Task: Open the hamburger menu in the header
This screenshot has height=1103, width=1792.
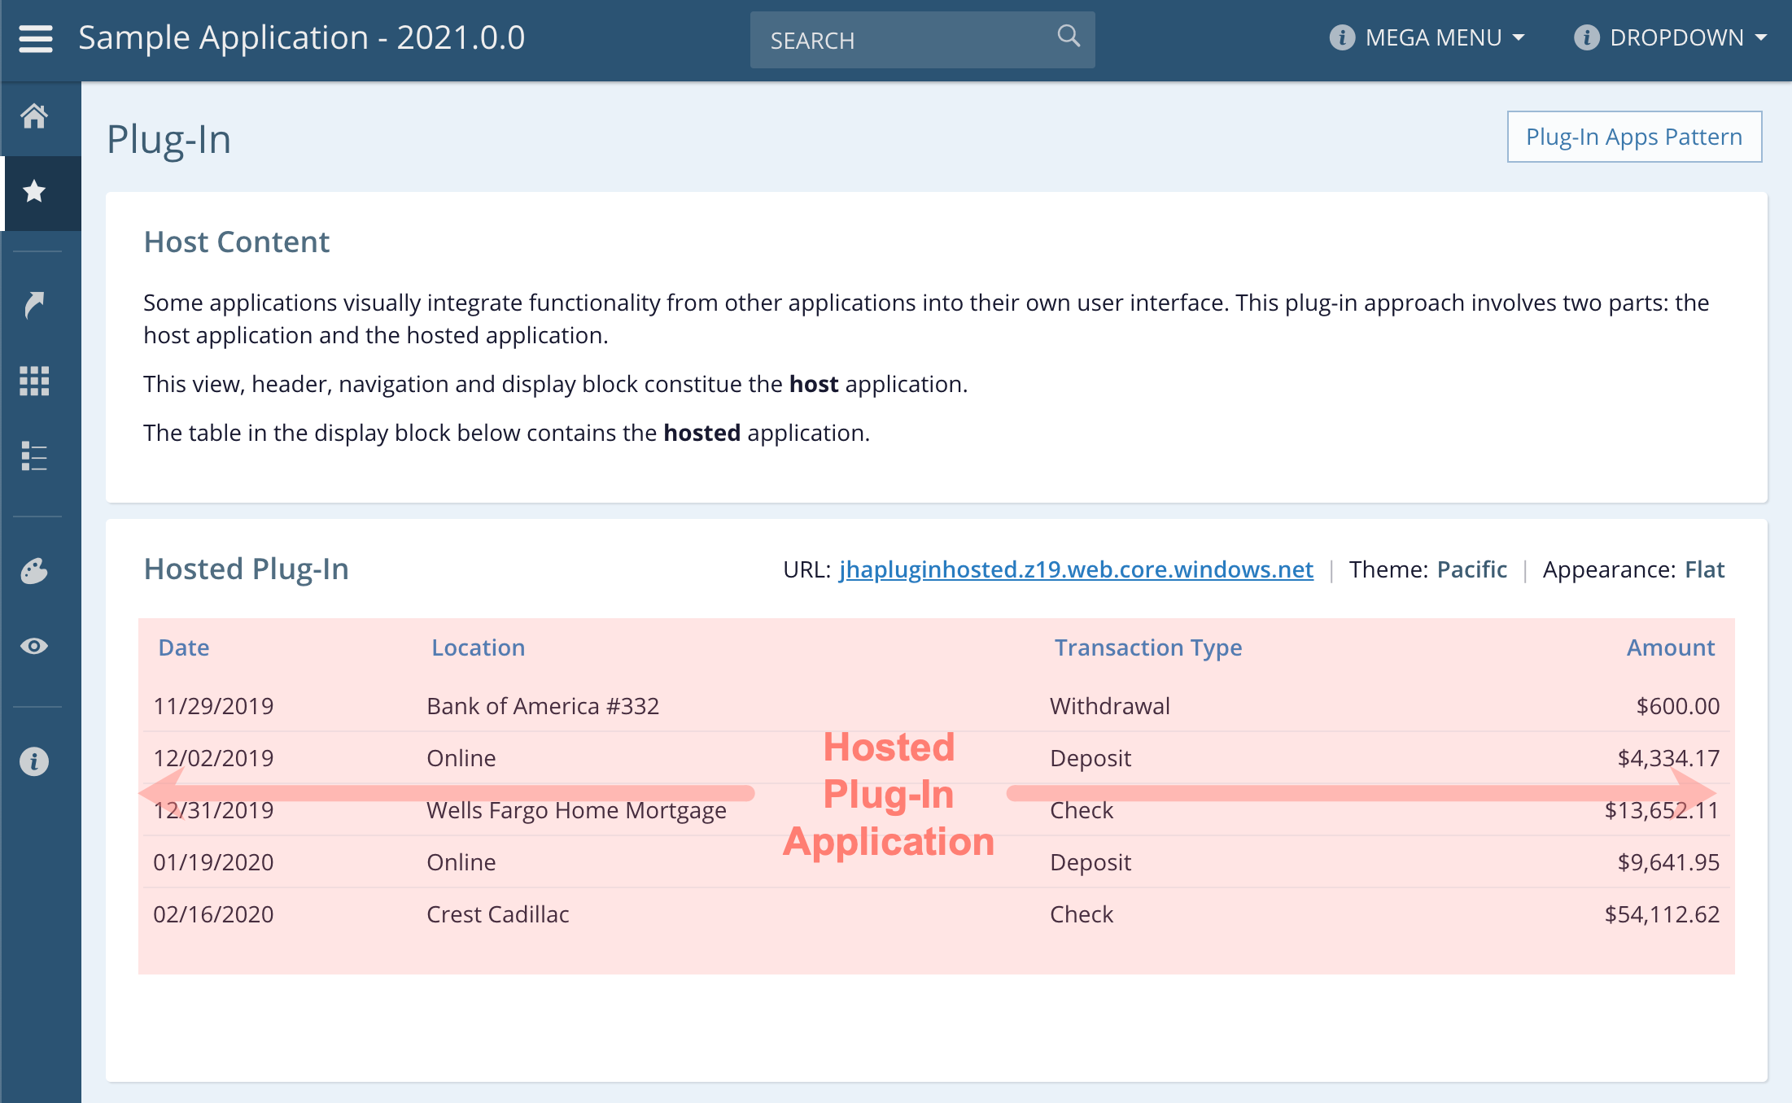Action: coord(36,38)
